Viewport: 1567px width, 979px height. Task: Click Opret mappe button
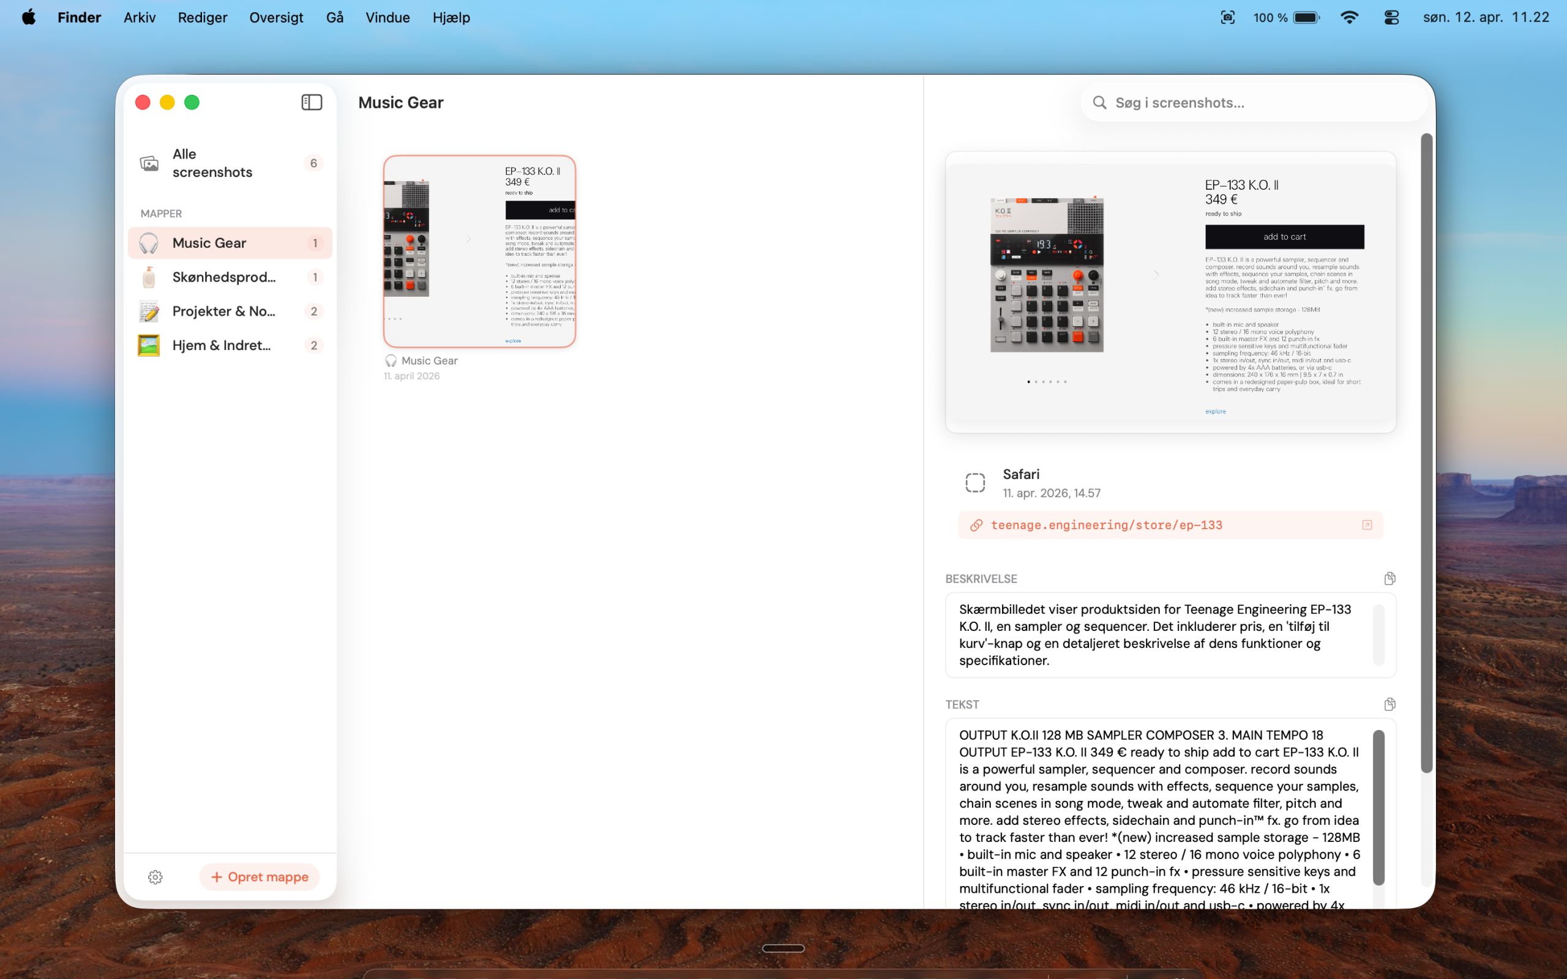(x=260, y=877)
